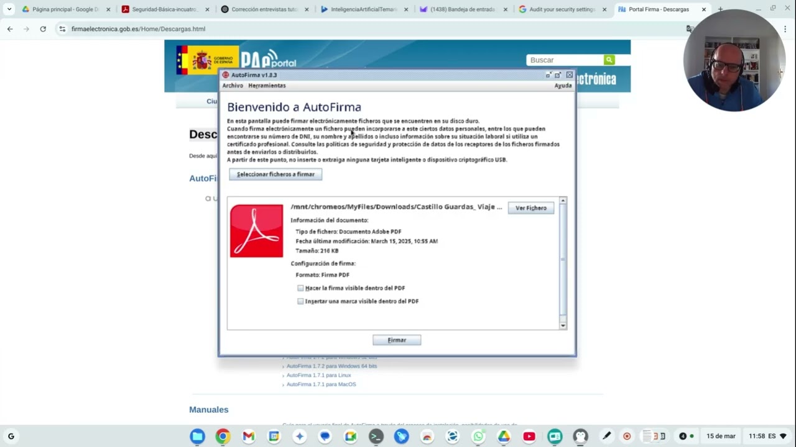Click the Gobierno de España logo
796x447 pixels.
click(207, 60)
